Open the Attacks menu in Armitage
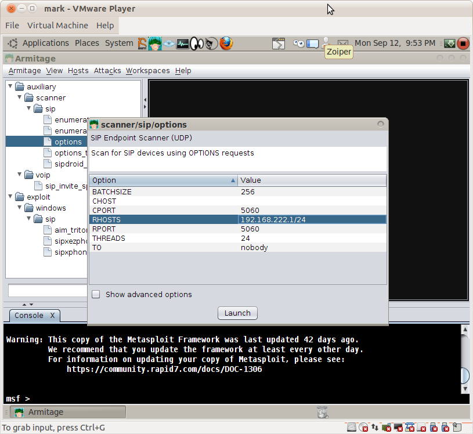Viewport: 473px width, 434px height. [x=107, y=70]
